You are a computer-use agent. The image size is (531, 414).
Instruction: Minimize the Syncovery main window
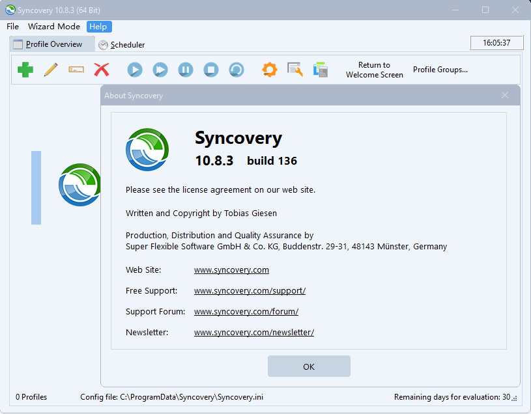(x=455, y=10)
